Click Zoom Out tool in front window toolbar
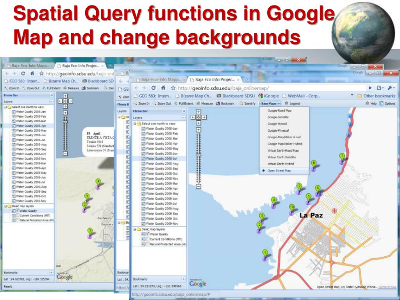Screen dimensions: 400x300 pos(162,104)
